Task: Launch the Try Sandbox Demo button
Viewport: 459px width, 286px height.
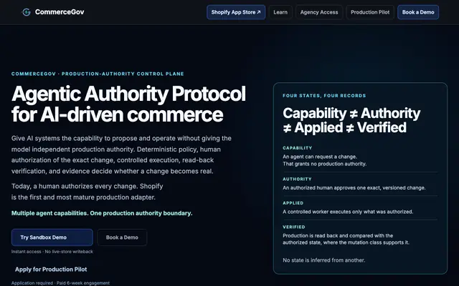Action: pos(52,237)
